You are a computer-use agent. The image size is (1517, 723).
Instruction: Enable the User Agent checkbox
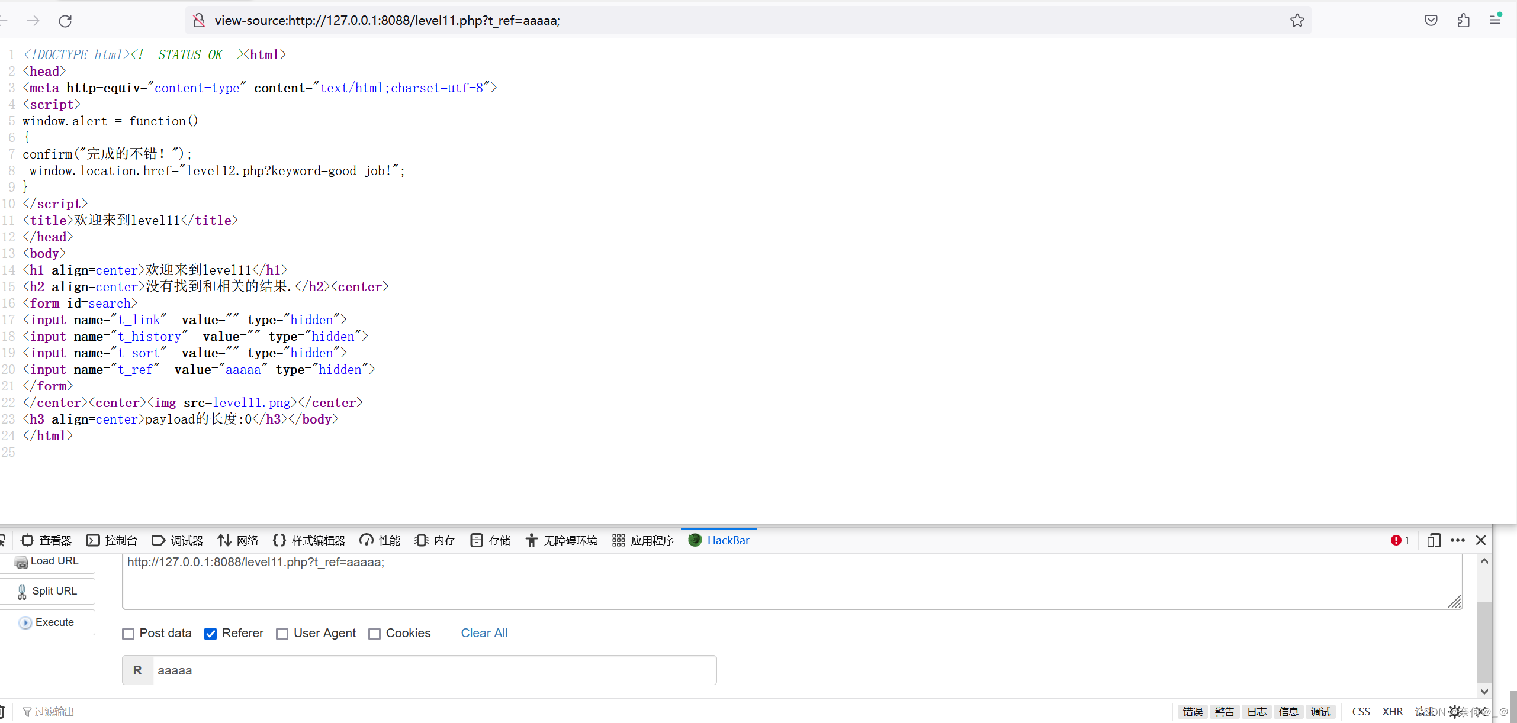click(x=281, y=633)
